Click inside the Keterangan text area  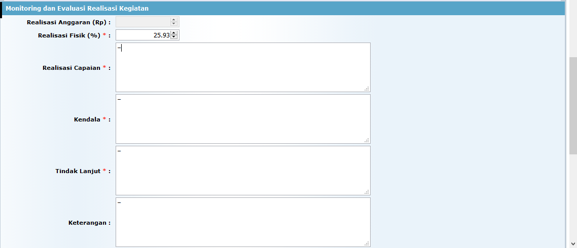[242, 222]
